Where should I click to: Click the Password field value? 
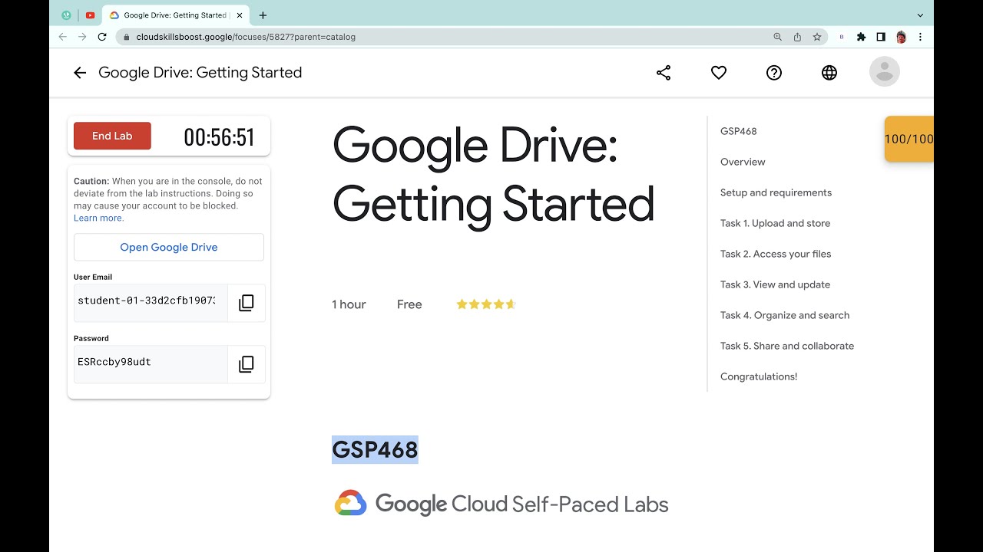[x=151, y=364]
